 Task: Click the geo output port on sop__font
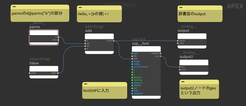coord(160,56)
